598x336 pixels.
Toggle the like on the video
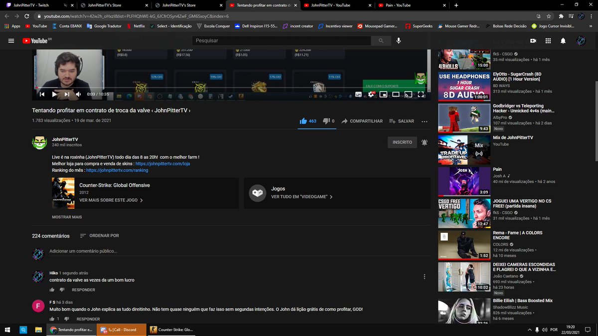tap(308, 121)
